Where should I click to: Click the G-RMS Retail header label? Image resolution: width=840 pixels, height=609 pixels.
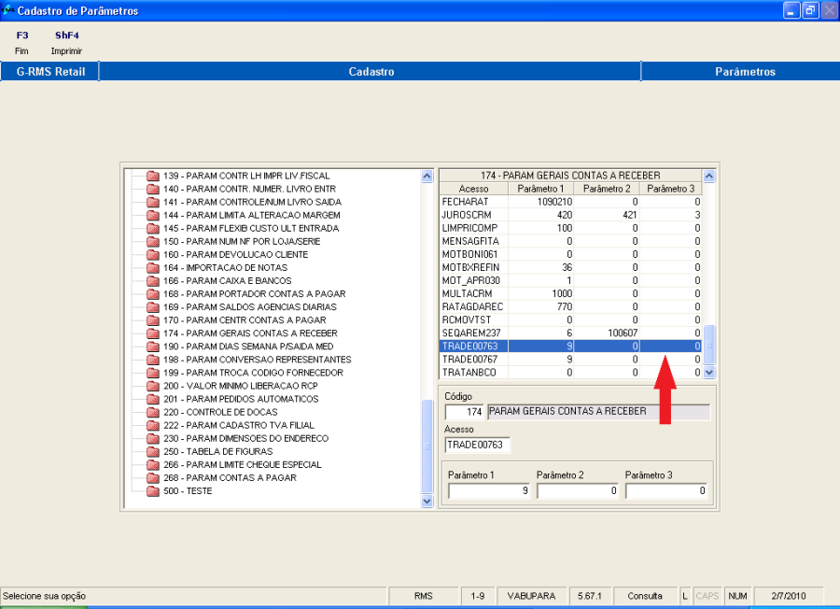point(50,71)
